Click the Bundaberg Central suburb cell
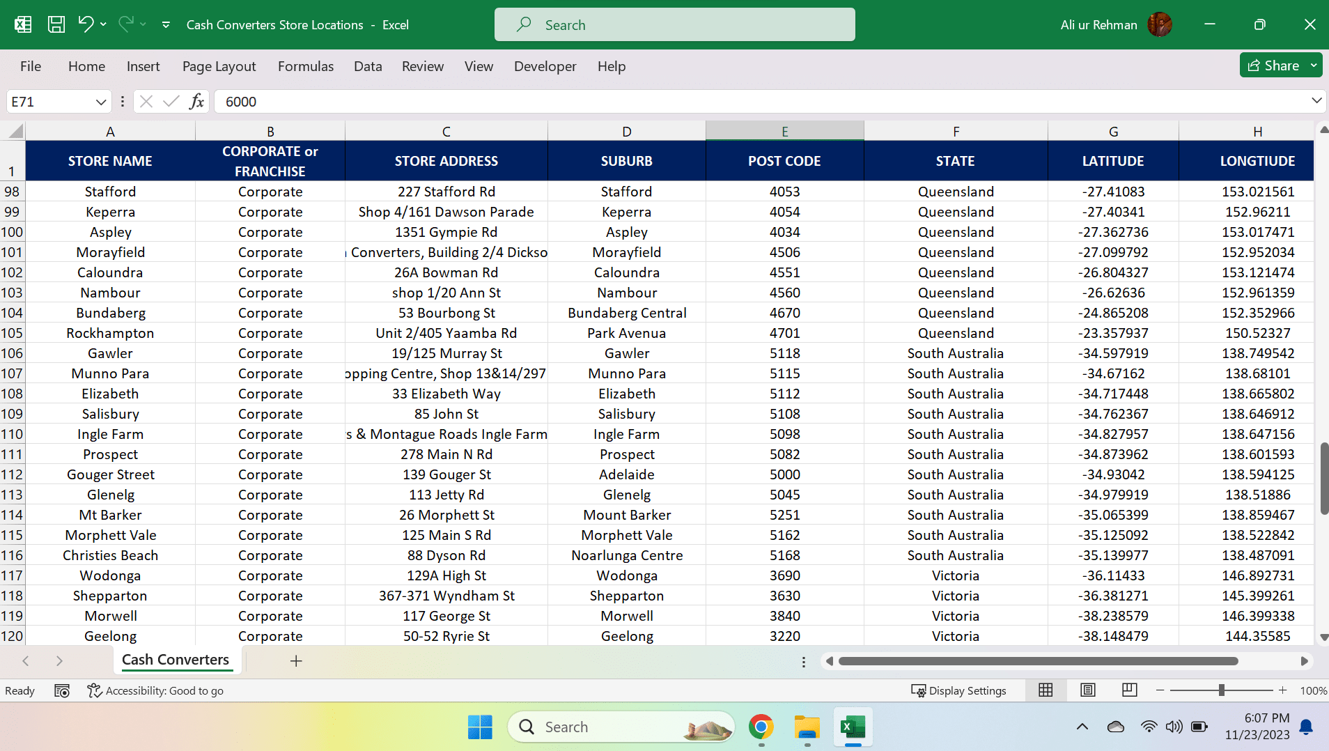This screenshot has width=1329, height=751. 626,313
